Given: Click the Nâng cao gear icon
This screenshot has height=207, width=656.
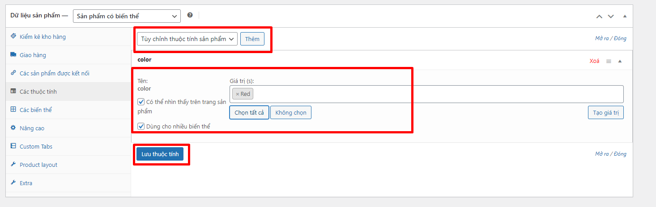Looking at the screenshot, I should coord(13,128).
